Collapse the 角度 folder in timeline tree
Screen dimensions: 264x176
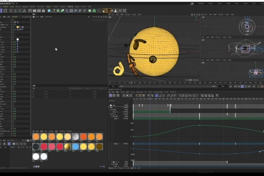tap(110, 110)
